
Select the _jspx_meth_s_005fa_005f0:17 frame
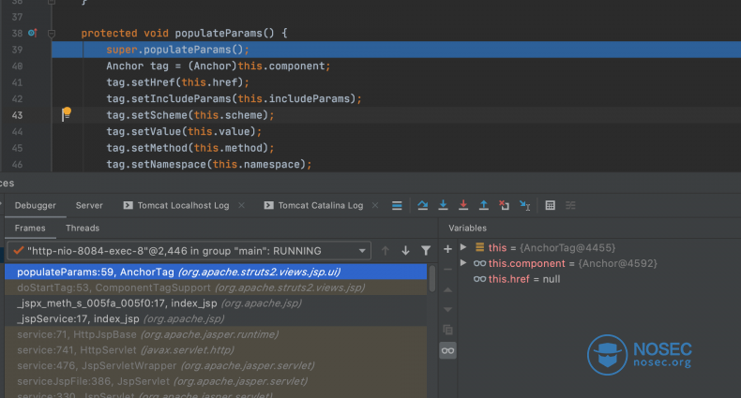pyautogui.click(x=216, y=303)
